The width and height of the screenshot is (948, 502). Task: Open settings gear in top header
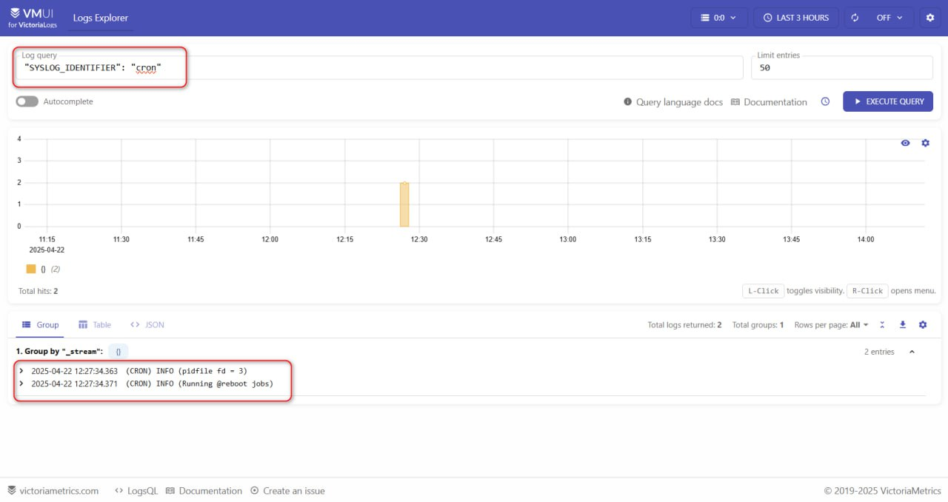click(930, 18)
